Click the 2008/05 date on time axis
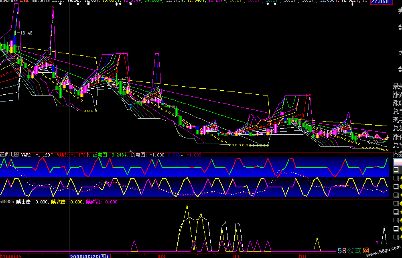 [x=11, y=256]
